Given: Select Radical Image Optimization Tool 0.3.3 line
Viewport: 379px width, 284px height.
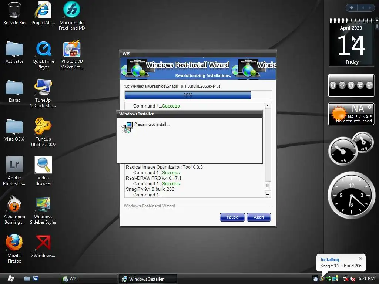Looking at the screenshot, I should 164,167.
